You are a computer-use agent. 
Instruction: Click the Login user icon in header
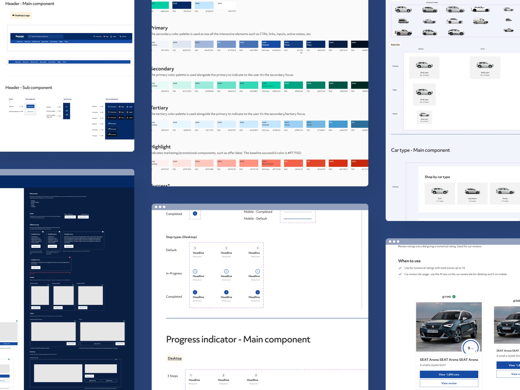111,36
